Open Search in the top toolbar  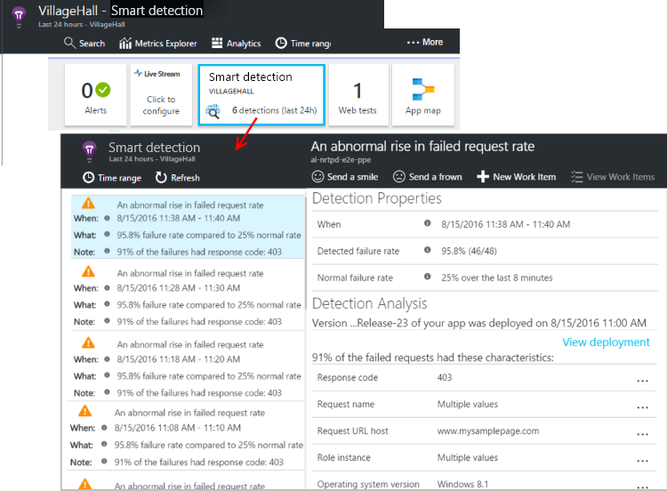[84, 43]
